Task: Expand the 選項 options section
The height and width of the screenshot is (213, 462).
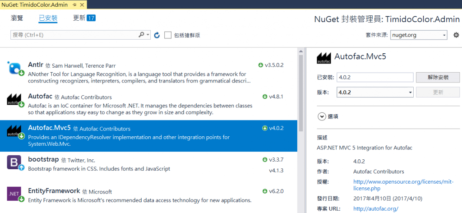Action: point(322,116)
